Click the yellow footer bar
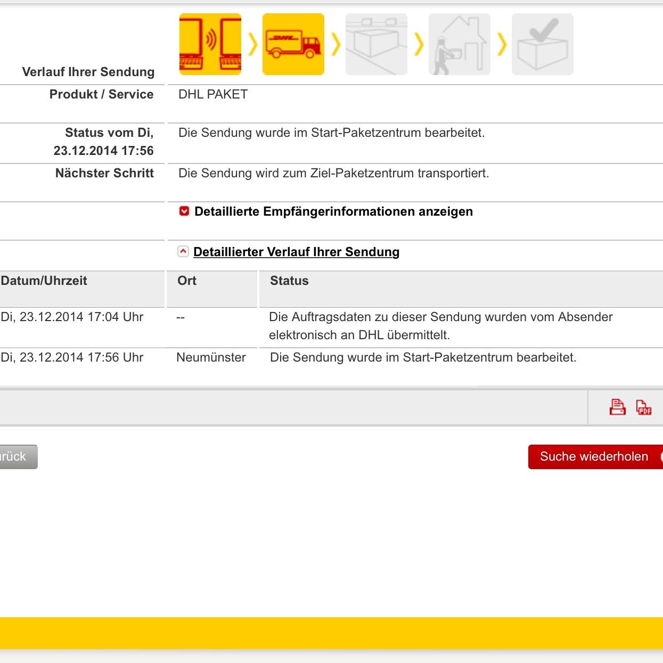663x663 pixels. [331, 633]
